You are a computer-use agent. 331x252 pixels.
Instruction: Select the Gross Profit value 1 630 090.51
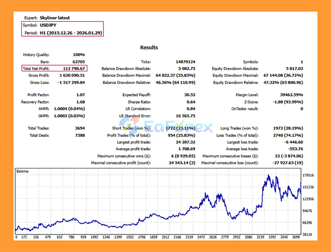click(x=72, y=75)
